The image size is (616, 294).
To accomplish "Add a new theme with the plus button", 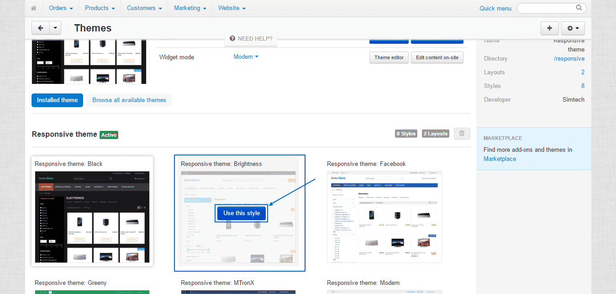I will coord(549,28).
